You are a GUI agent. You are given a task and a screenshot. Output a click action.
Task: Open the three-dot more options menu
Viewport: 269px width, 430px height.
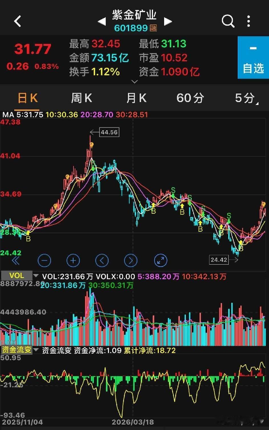point(249,21)
